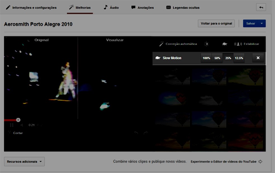Click Voltar para o original button
275x173 pixels.
216,23
